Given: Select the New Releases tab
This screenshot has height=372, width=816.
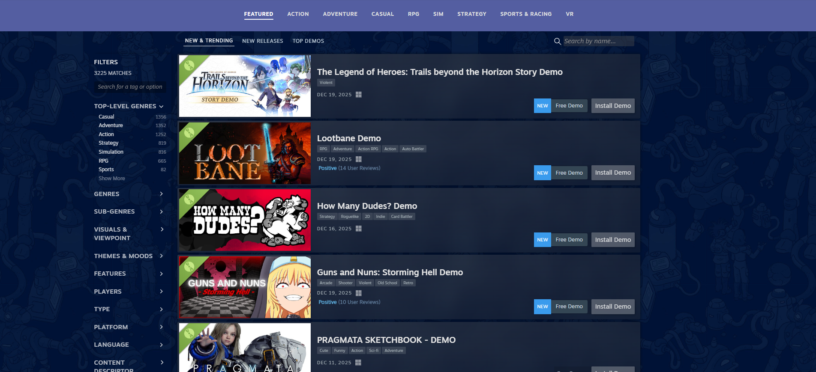Looking at the screenshot, I should coord(262,41).
